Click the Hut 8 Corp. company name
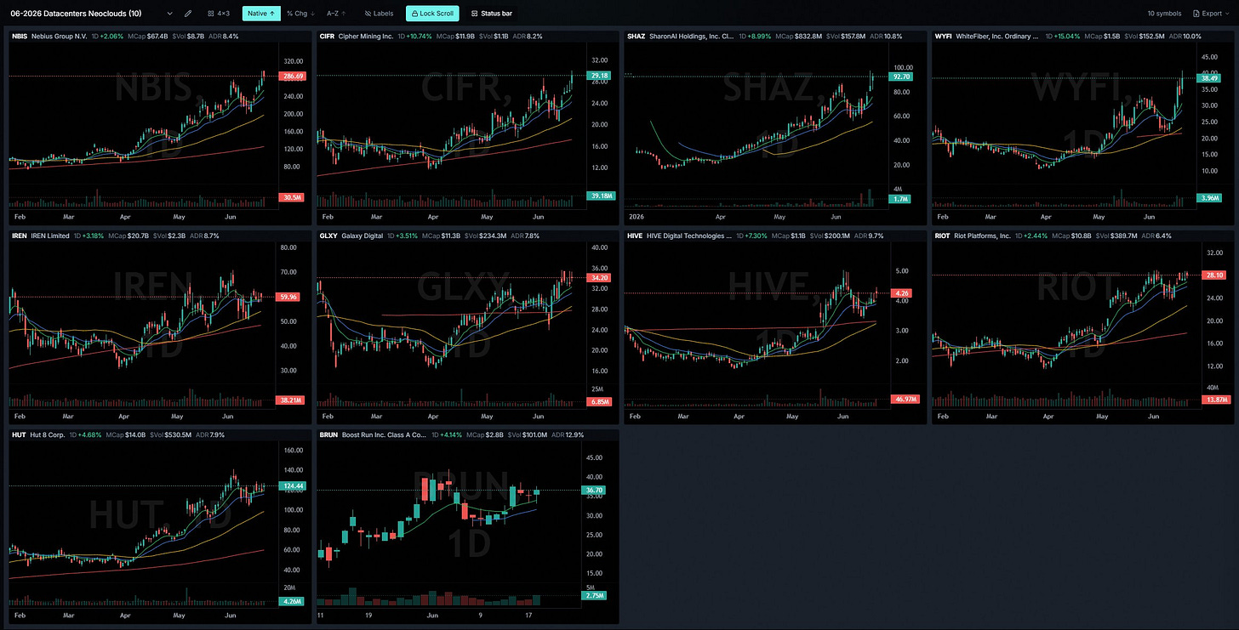The width and height of the screenshot is (1239, 630). coord(46,434)
